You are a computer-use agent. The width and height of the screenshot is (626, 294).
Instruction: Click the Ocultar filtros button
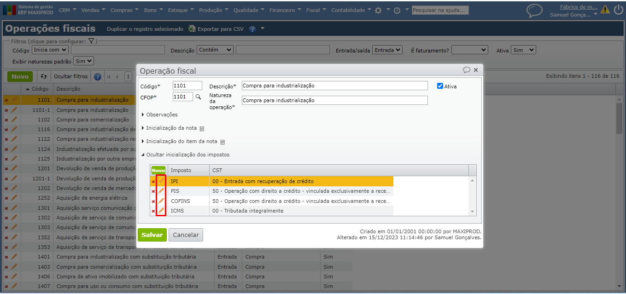(70, 76)
